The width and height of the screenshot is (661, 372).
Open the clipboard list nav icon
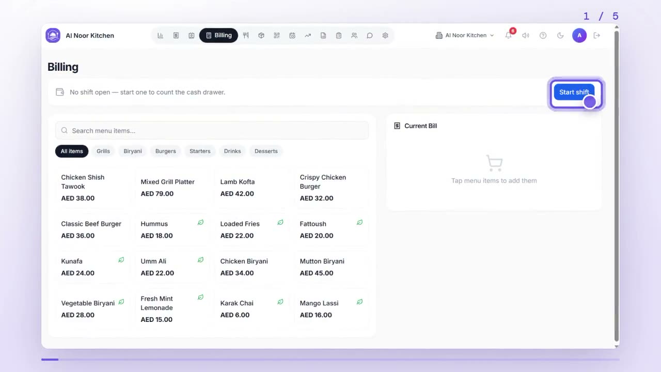click(x=339, y=36)
